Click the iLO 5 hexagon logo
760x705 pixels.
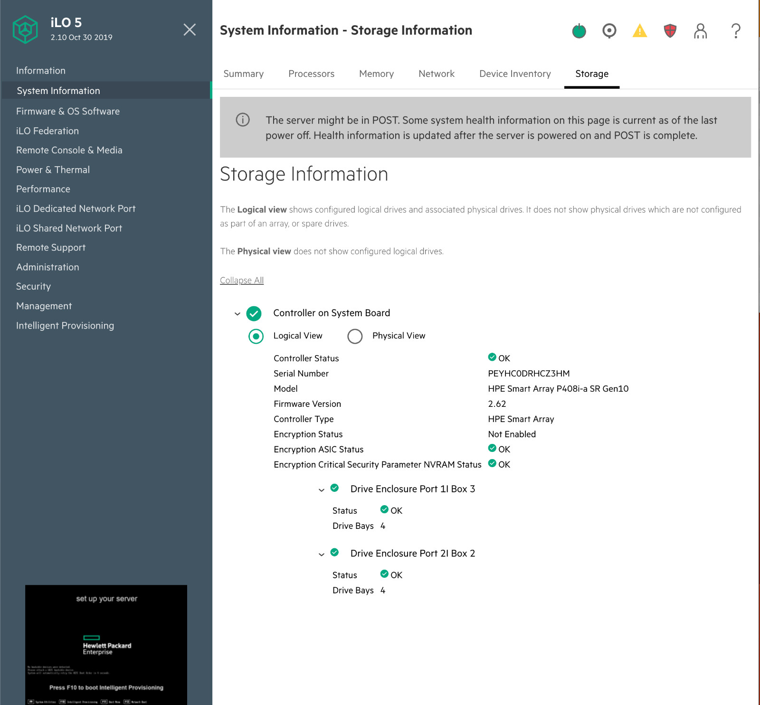[x=25, y=29]
